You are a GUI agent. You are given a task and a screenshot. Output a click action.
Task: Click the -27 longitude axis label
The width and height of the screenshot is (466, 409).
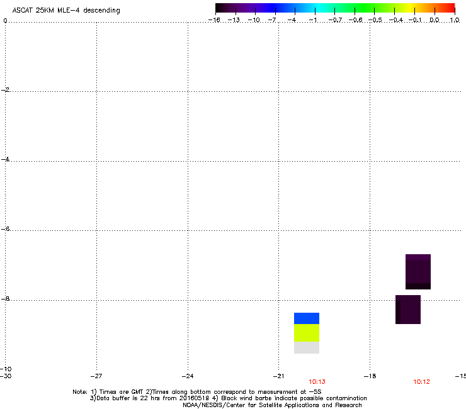coord(96,376)
